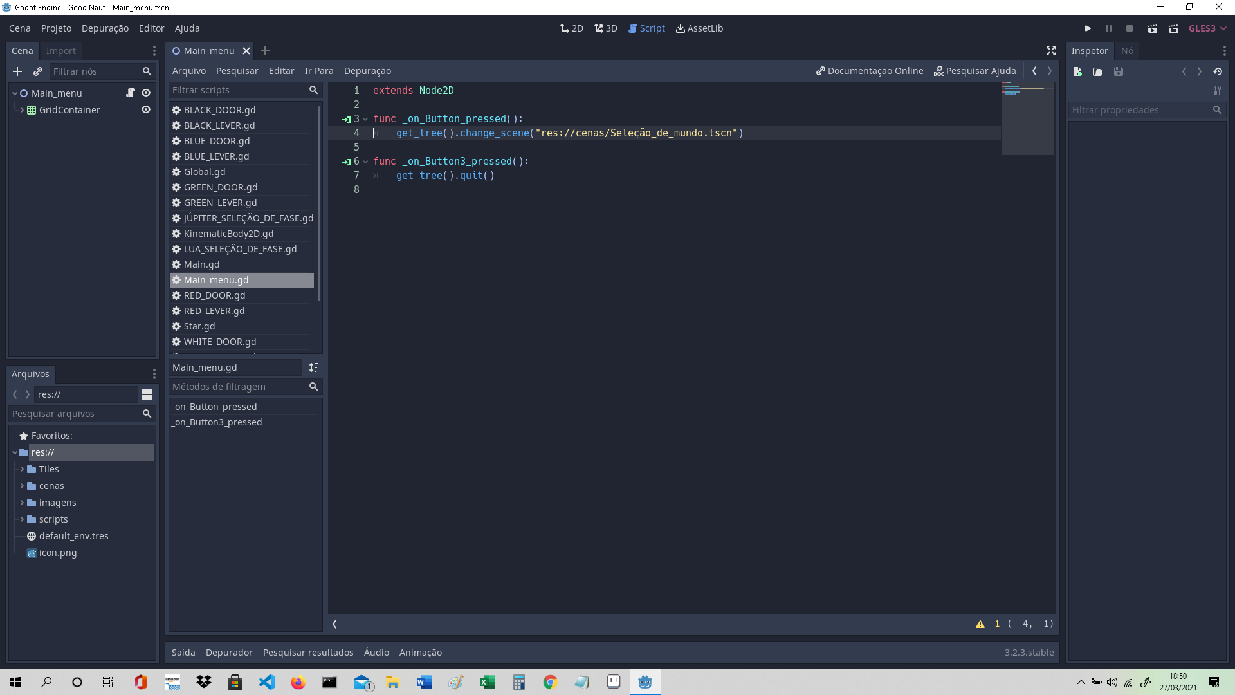
Task: Toggle GridContainer visibility eye icon
Action: (x=146, y=109)
